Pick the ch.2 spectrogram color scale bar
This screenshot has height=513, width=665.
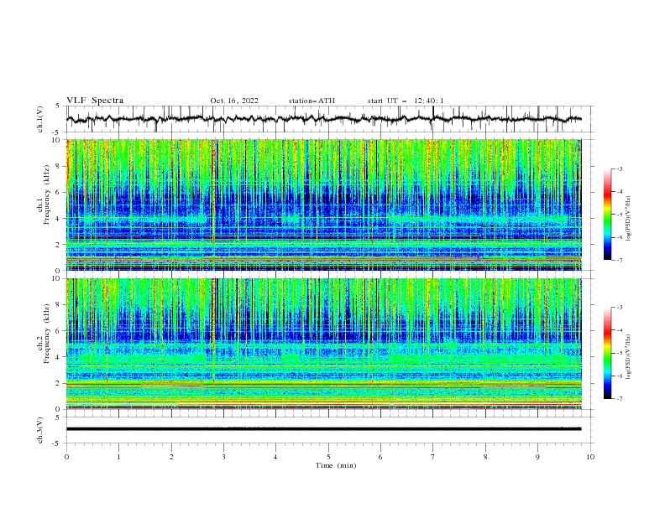pos(607,353)
